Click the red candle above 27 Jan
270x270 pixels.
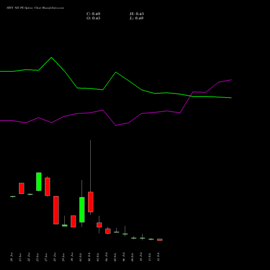pos(48,187)
